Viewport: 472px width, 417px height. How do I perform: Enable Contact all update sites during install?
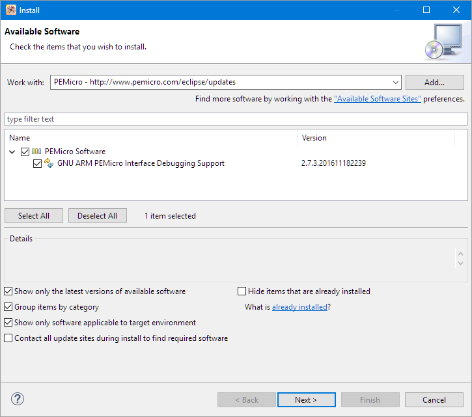[8, 338]
